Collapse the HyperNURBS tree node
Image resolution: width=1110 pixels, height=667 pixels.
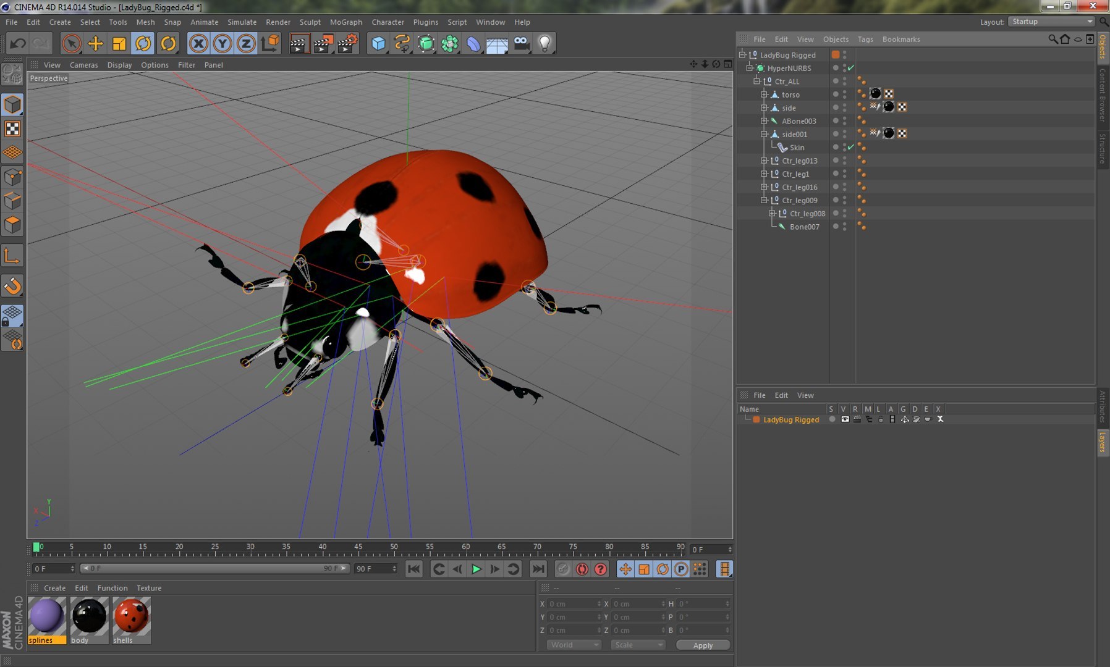pyautogui.click(x=750, y=68)
